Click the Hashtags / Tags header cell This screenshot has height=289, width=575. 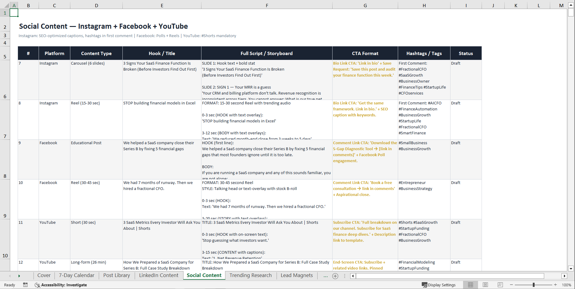pos(424,53)
